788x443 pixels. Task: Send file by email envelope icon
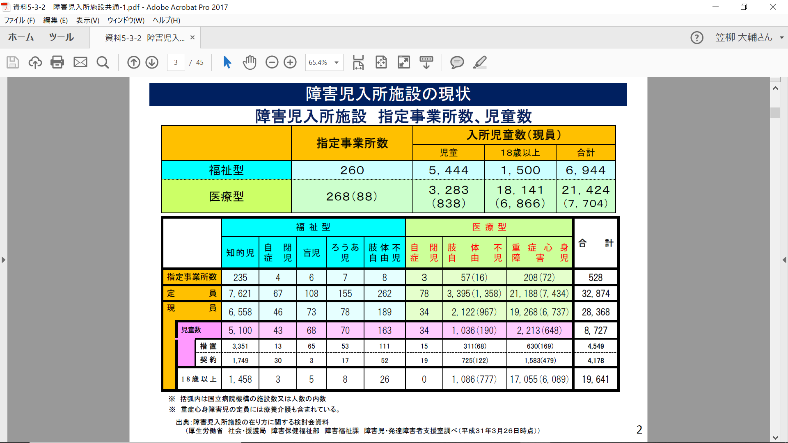point(80,62)
